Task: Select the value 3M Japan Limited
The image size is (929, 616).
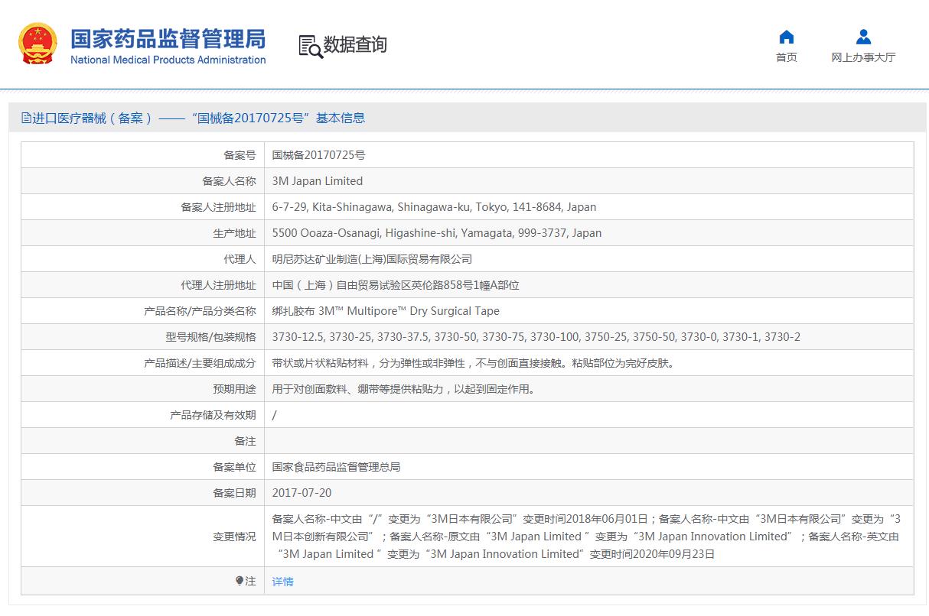Action: tap(318, 181)
